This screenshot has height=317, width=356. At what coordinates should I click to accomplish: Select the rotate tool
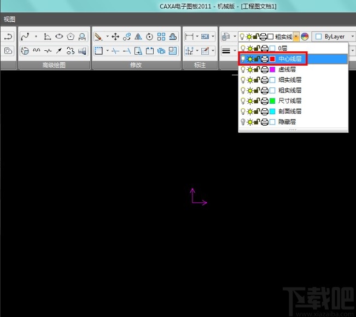point(150,37)
